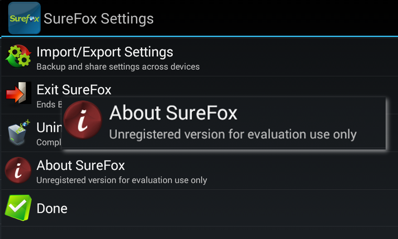Tap the SureFox Settings title text
Screen dimensions: 398x239
tap(99, 19)
